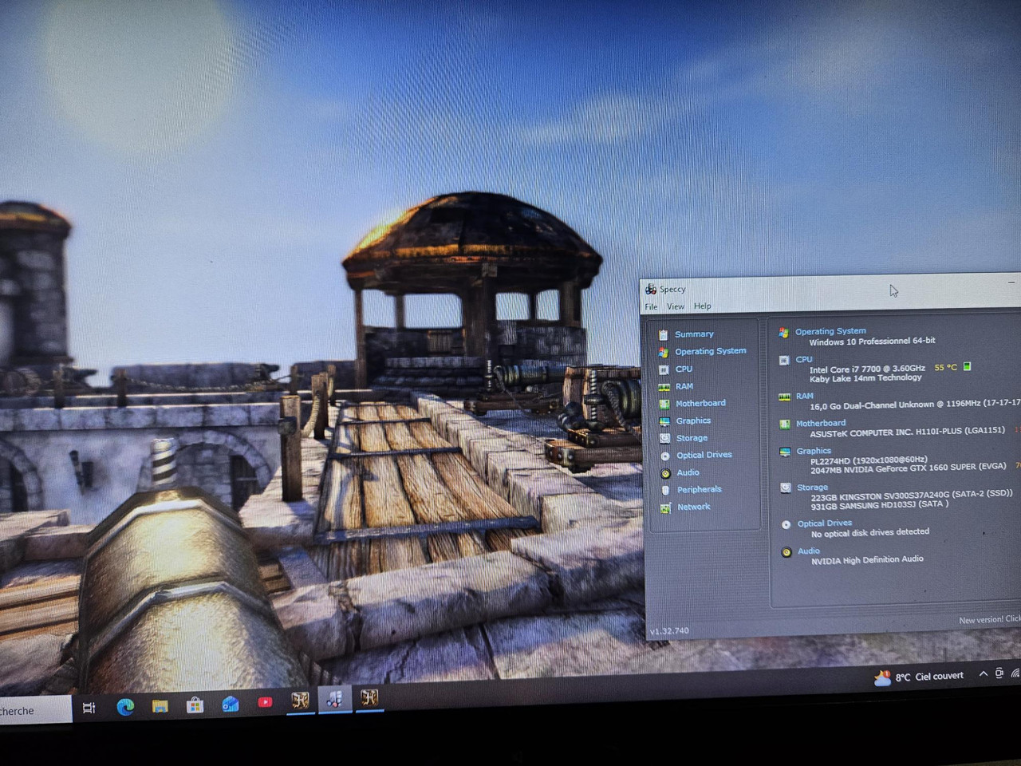This screenshot has height=766, width=1021.
Task: Click the green CPU temperature indicator icon
Action: (x=967, y=366)
